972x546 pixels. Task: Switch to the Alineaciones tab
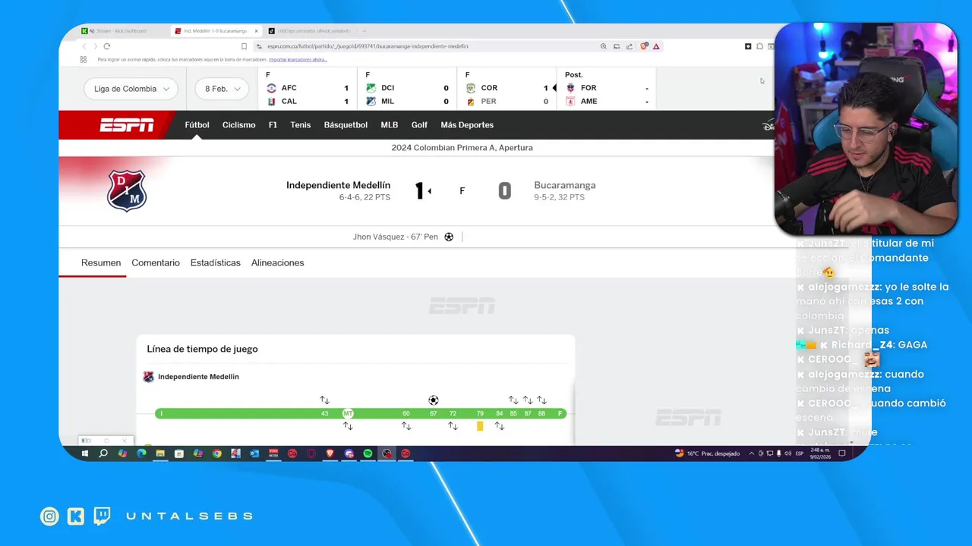click(278, 263)
